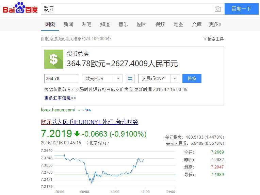Go to the 知道 tab
This screenshot has width=260, height=195.
click(105, 24)
